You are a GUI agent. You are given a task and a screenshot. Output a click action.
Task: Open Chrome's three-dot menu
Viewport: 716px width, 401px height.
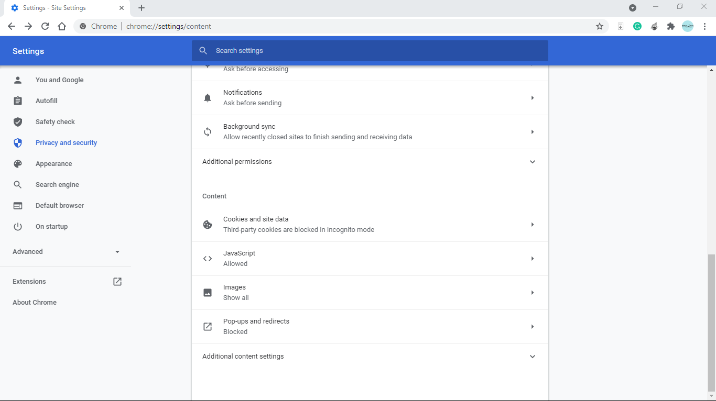coord(705,26)
